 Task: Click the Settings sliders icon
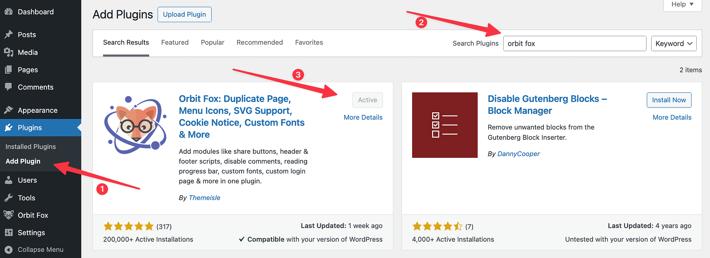9,232
